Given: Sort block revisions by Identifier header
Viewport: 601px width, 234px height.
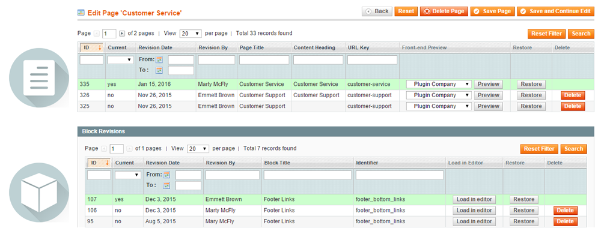Looking at the screenshot, I should (367, 163).
